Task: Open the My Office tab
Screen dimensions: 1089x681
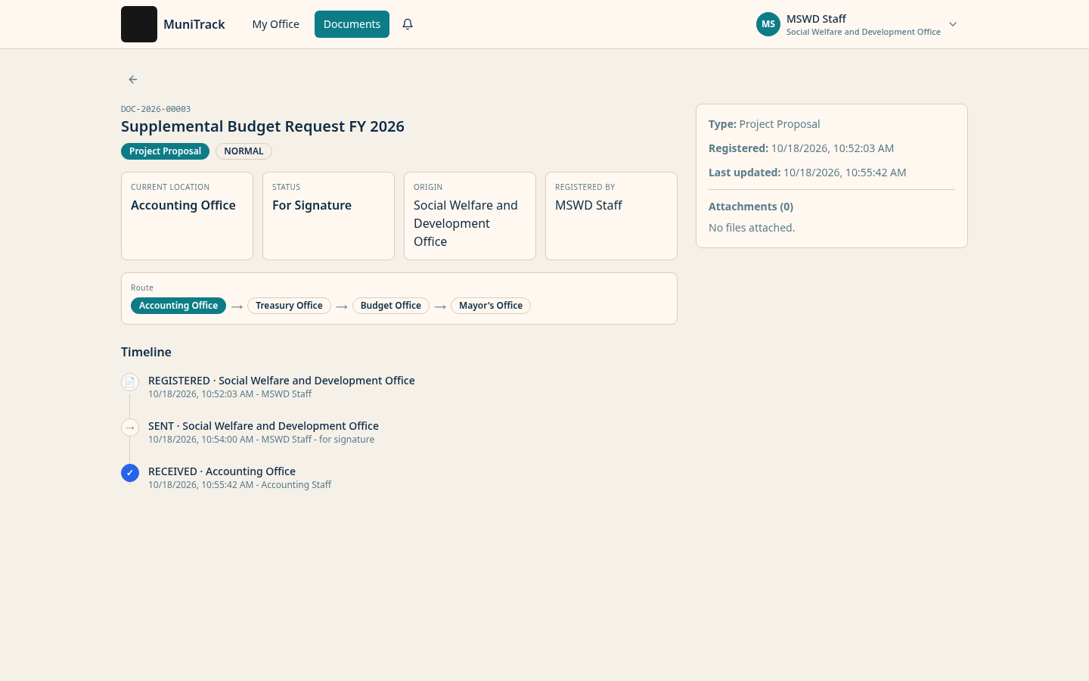Action: point(276,24)
